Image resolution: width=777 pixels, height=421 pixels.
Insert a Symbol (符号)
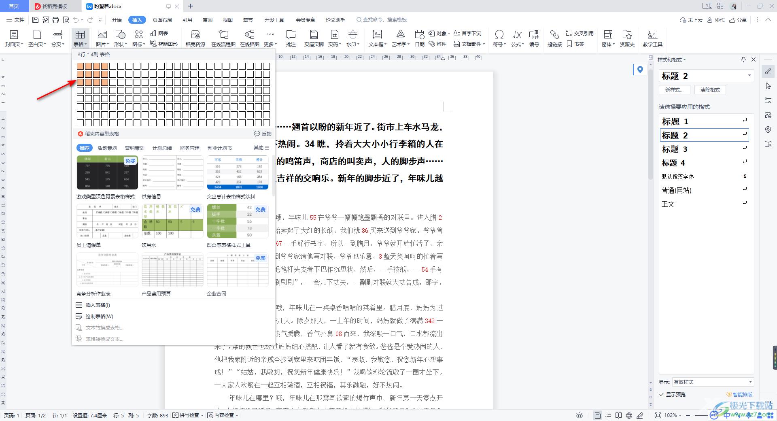point(499,38)
